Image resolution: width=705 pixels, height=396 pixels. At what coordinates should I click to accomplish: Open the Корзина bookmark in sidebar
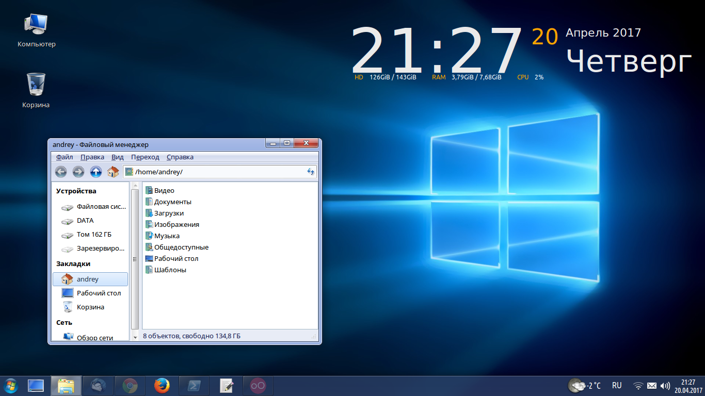click(x=90, y=307)
